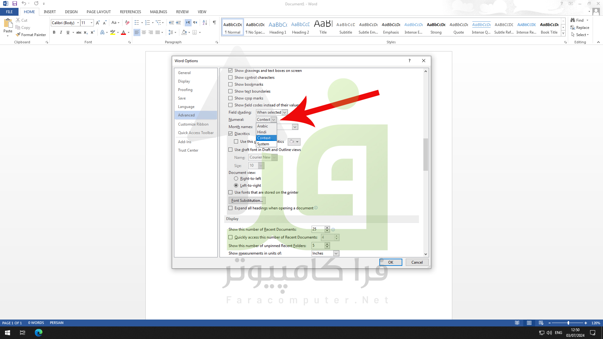
Task: Click the Sort icon in Paragraph group
Action: tap(205, 23)
